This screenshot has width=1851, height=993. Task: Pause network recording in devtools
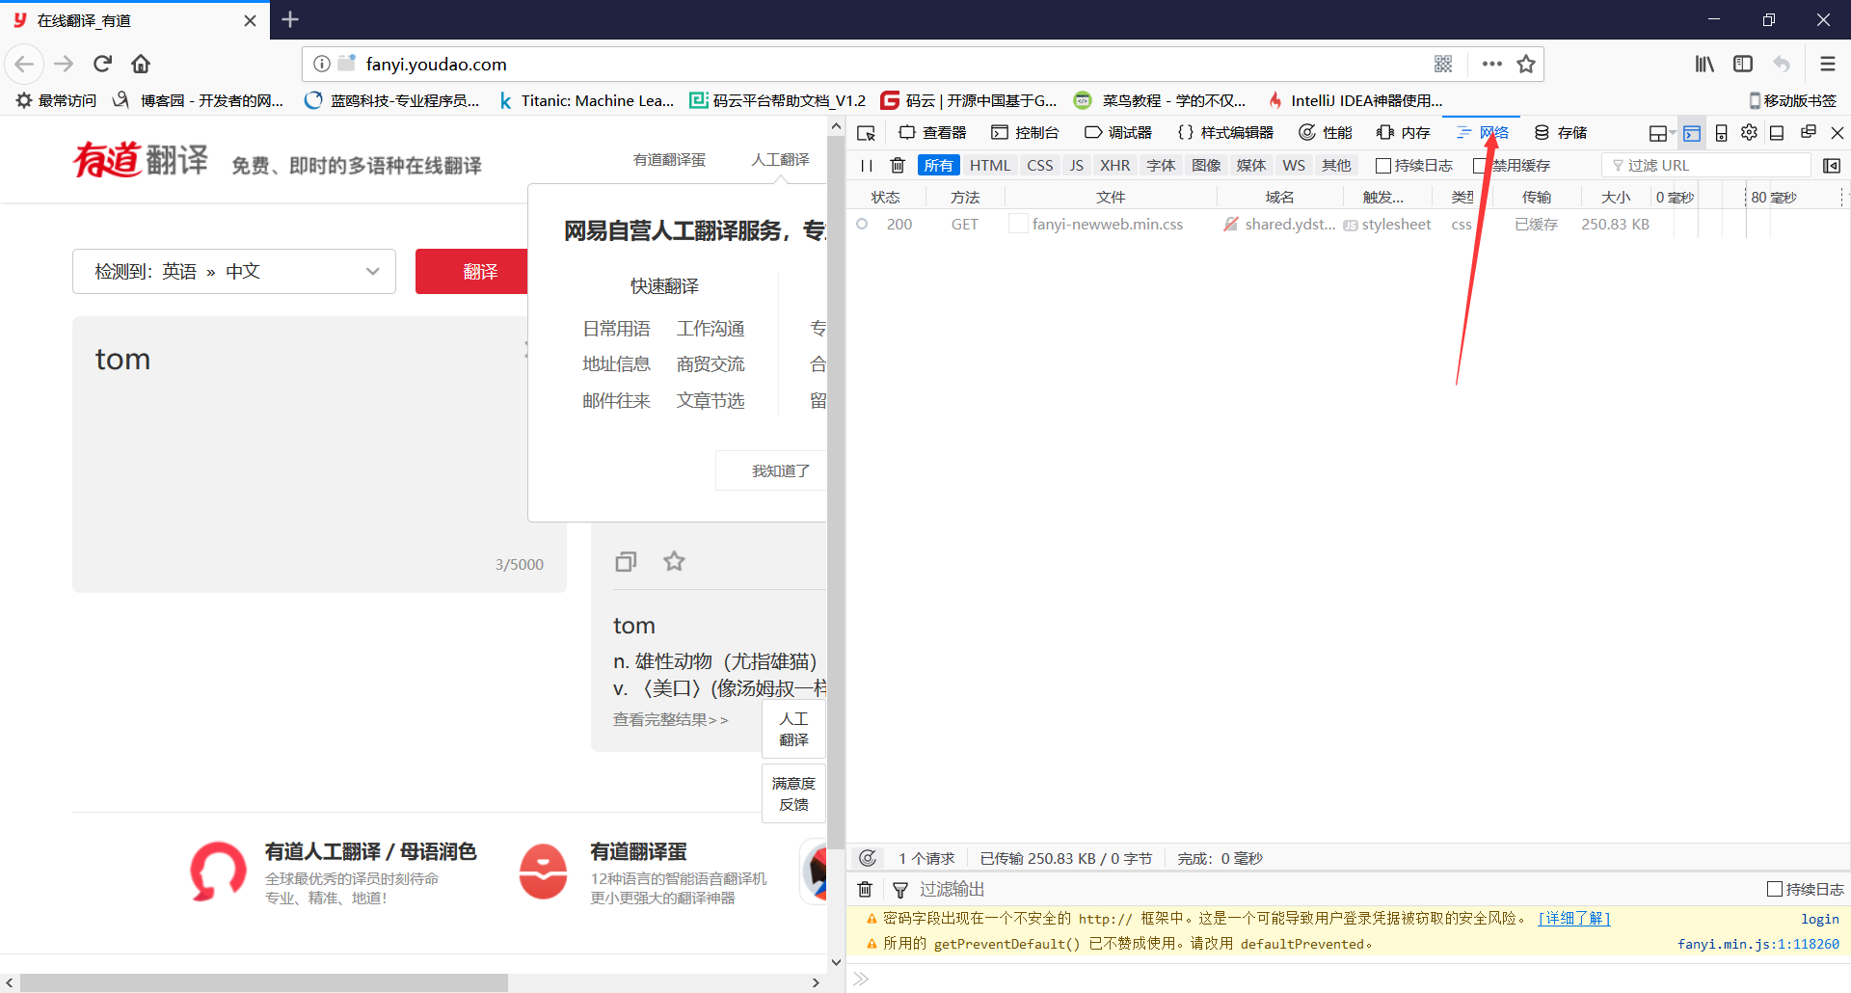pyautogui.click(x=867, y=166)
